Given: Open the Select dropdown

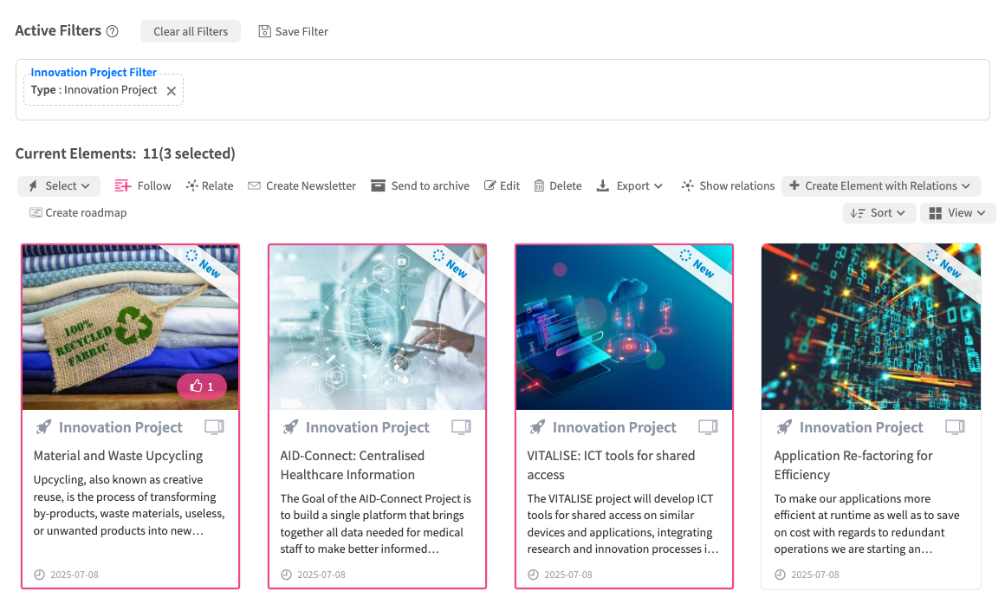Looking at the screenshot, I should tap(59, 185).
